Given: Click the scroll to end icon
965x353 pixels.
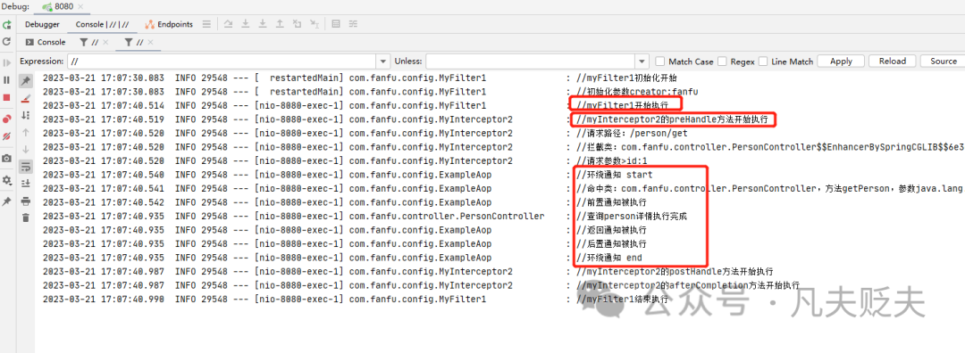Looking at the screenshot, I should pyautogui.click(x=25, y=183).
